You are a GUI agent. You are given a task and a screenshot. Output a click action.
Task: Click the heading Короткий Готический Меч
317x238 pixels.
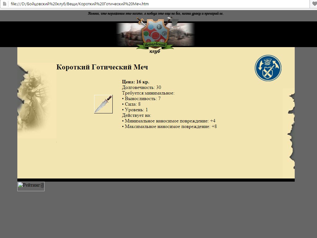coord(102,67)
